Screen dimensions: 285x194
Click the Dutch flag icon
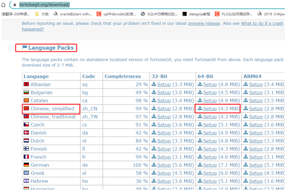pos(26,141)
